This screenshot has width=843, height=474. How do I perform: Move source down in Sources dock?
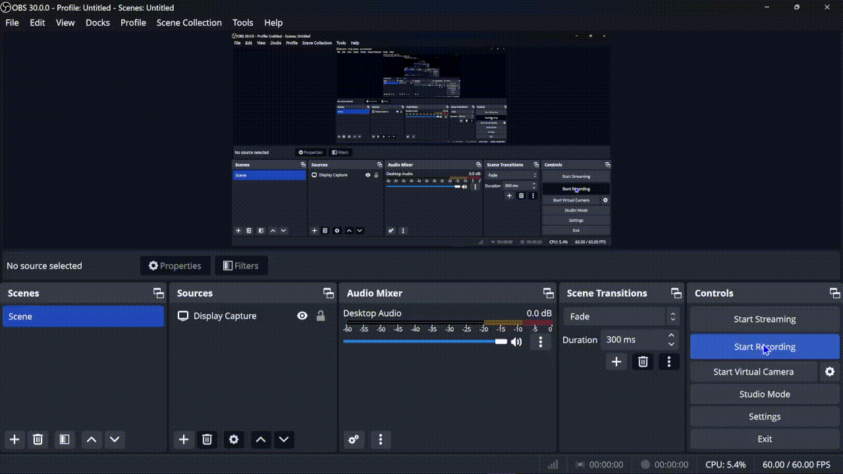284,439
